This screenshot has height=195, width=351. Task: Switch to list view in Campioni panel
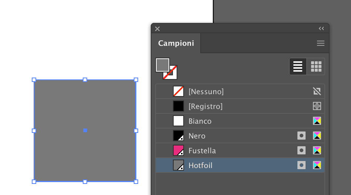pos(298,66)
